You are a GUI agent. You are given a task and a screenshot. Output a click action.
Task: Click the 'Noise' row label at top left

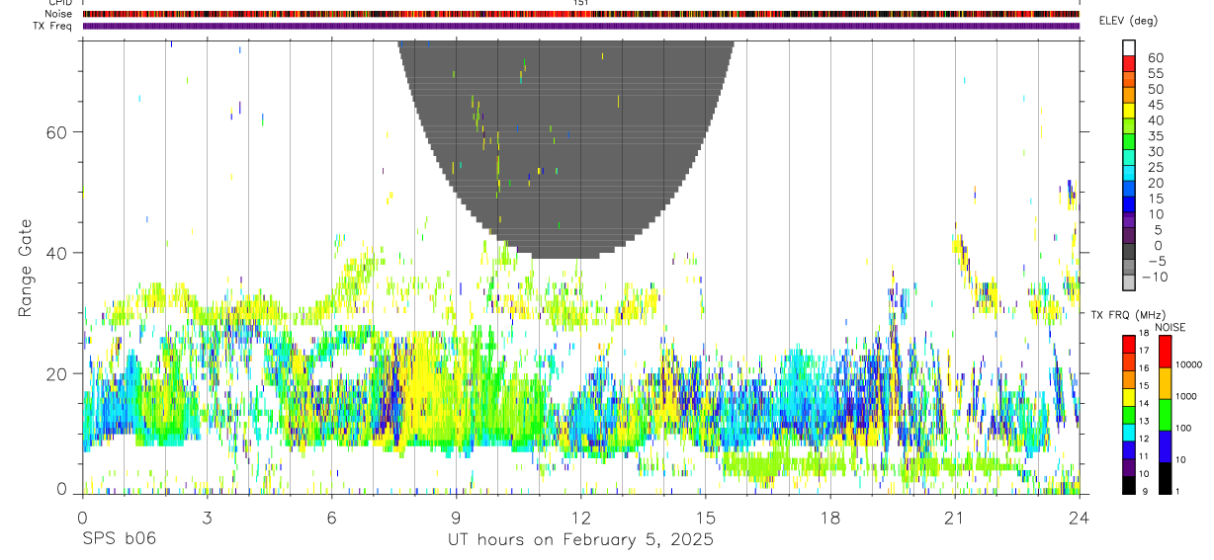point(58,14)
